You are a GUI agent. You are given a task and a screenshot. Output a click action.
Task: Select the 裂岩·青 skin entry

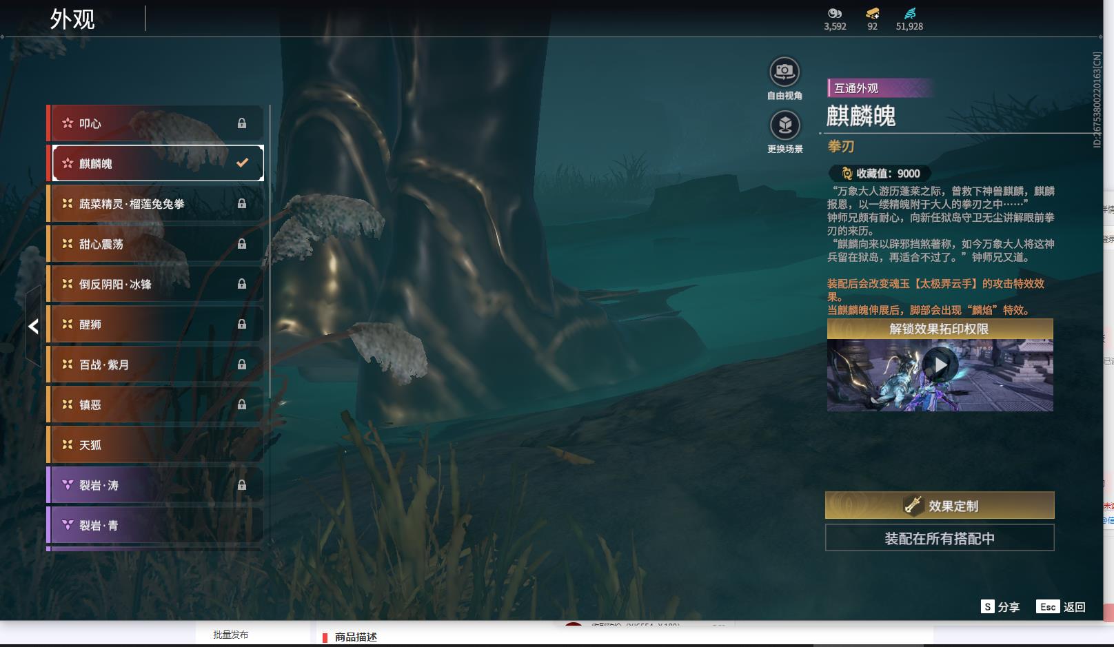(155, 525)
